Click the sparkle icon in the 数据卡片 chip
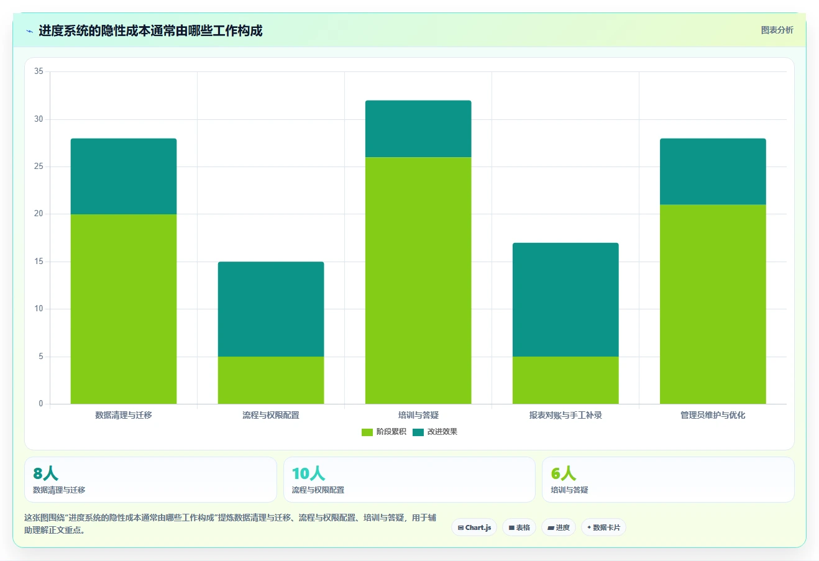819x561 pixels. 589,527
